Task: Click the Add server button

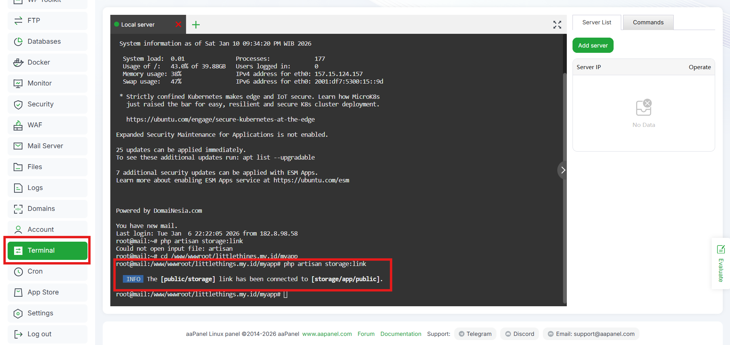Action: point(593,45)
